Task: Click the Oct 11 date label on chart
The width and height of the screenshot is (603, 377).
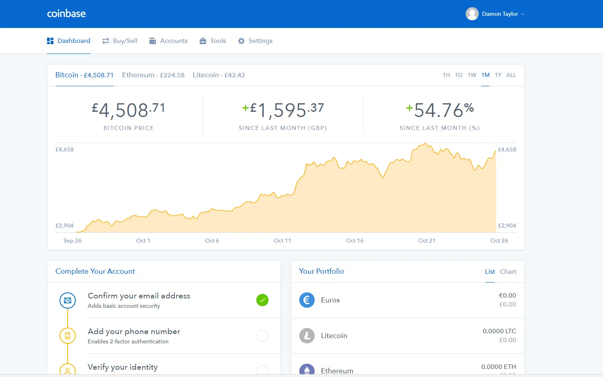Action: [282, 241]
